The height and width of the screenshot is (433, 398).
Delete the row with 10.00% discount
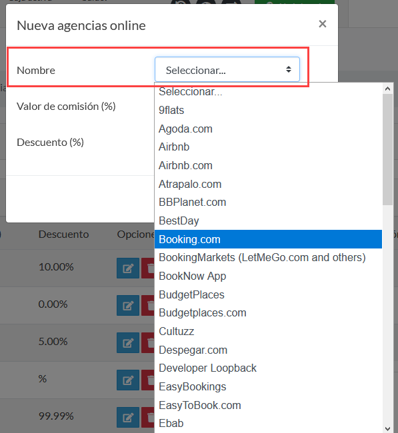point(148,268)
